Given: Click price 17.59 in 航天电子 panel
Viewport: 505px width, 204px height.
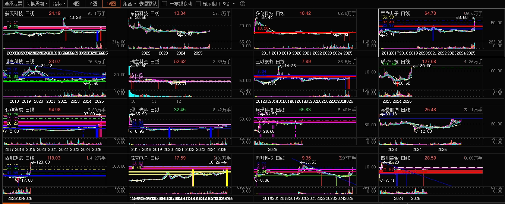Looking at the screenshot, I should 180,158.
